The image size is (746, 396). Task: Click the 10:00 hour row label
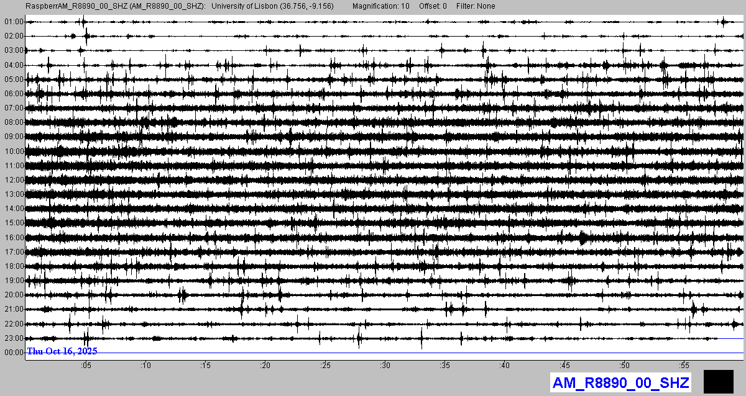click(13, 151)
